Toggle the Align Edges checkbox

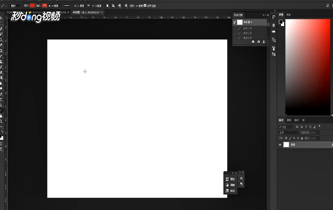click(x=145, y=6)
